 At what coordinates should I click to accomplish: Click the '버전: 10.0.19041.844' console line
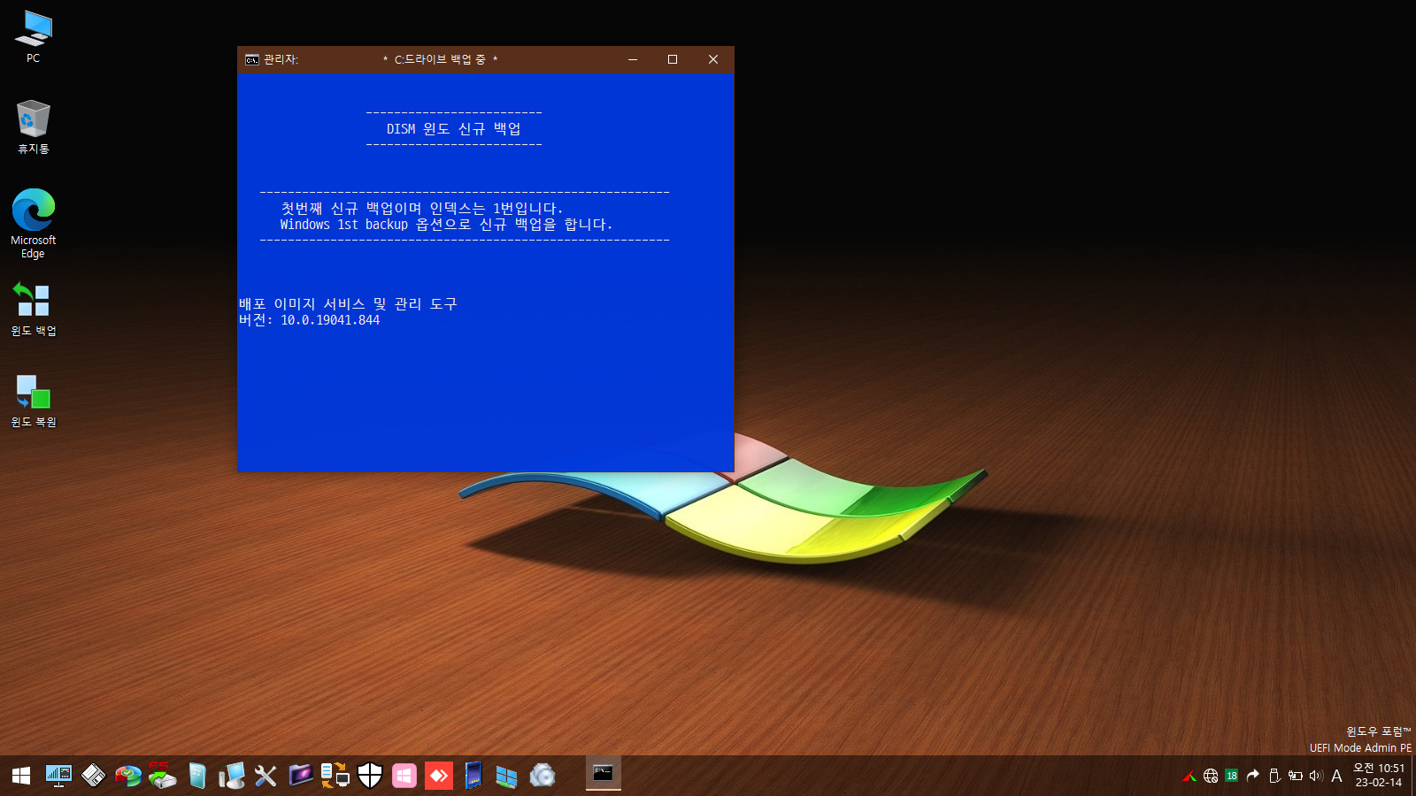point(309,320)
